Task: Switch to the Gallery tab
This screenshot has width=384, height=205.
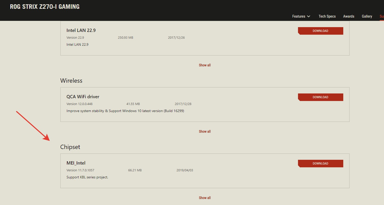Action: [367, 16]
